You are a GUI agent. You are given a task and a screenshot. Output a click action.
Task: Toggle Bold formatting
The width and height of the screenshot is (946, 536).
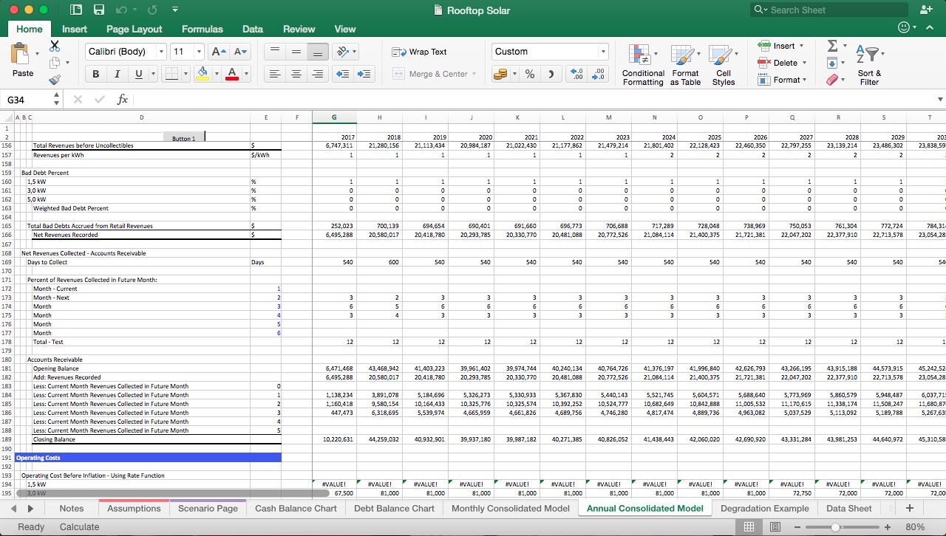95,74
